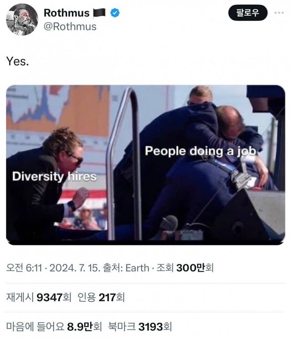Open the 인용 217회 quotes list
The image size is (291, 339).
point(101,297)
